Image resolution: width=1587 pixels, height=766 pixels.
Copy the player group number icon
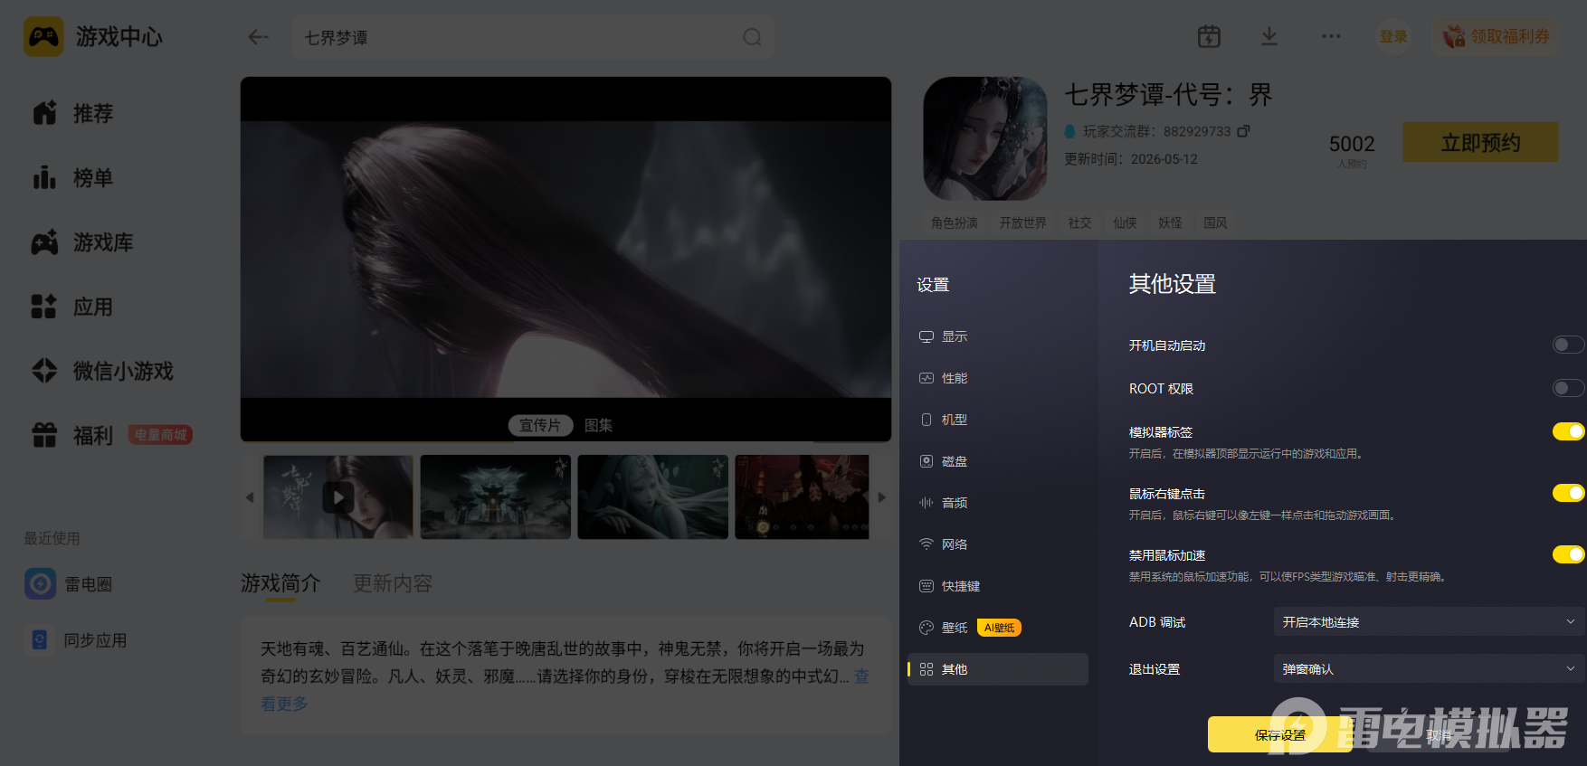pyautogui.click(x=1243, y=131)
